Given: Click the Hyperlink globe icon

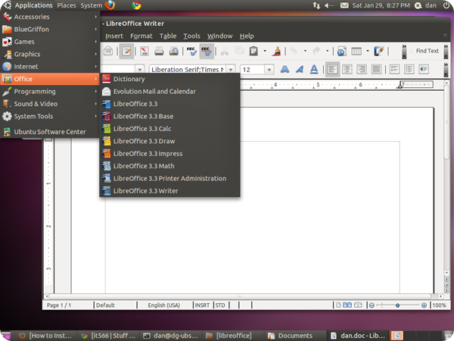Looking at the screenshot, I should click(342, 51).
